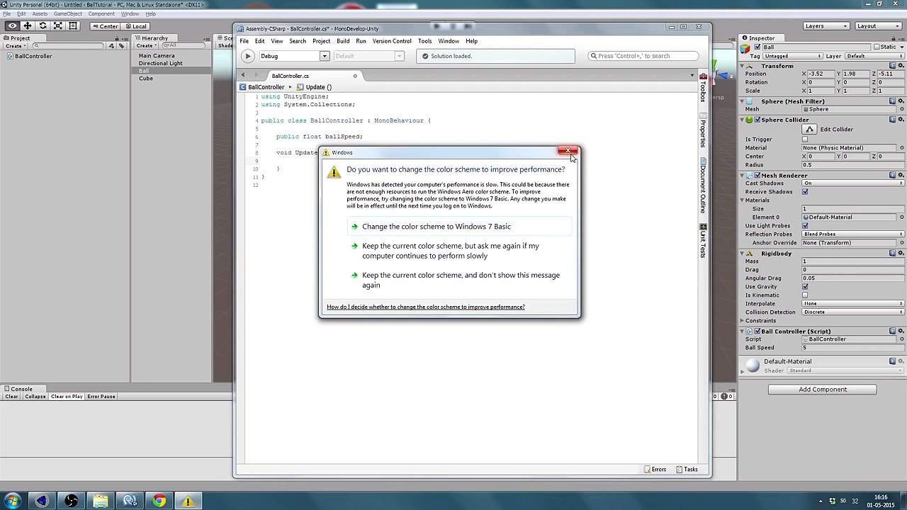Open Transform component gear settings
Screen dimensions: 907x510
point(901,66)
